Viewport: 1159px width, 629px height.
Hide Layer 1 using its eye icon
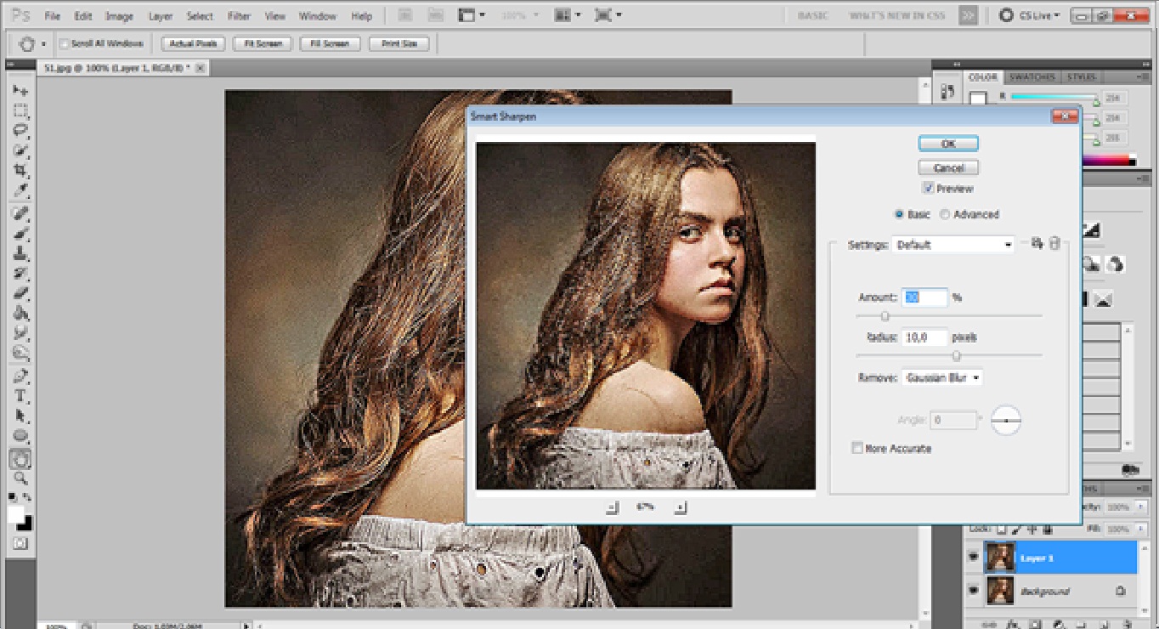973,558
